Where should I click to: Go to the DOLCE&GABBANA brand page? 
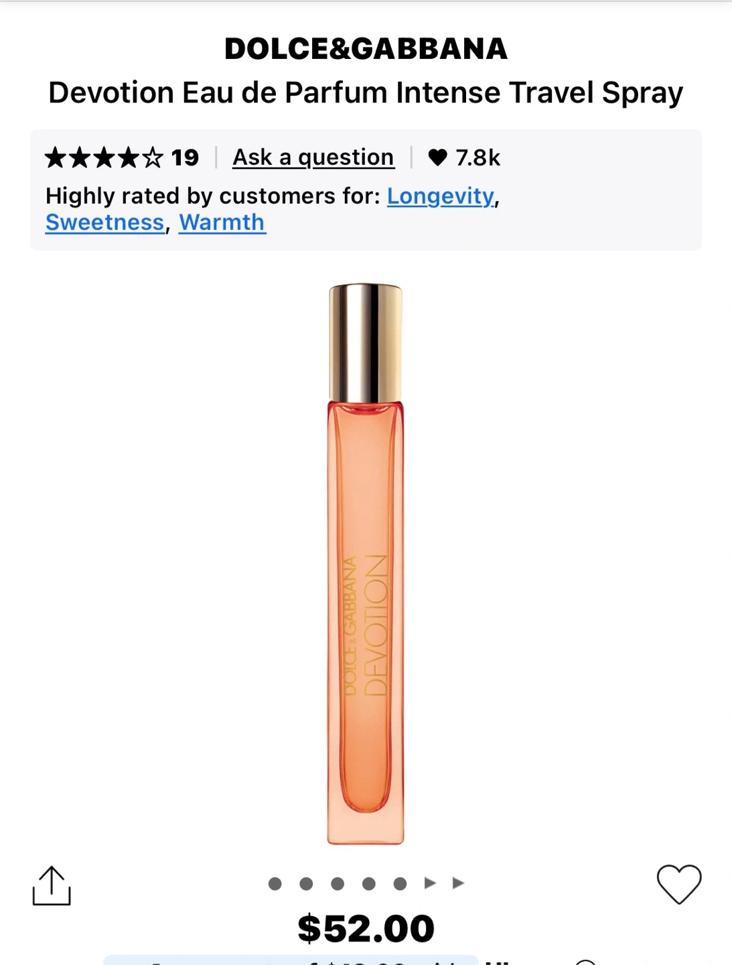click(366, 49)
